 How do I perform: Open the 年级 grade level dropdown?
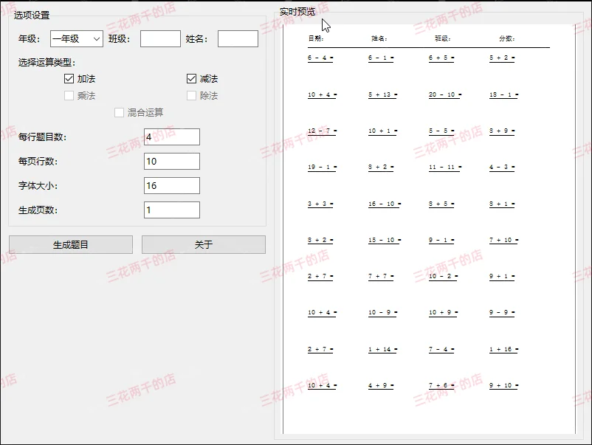pos(76,38)
